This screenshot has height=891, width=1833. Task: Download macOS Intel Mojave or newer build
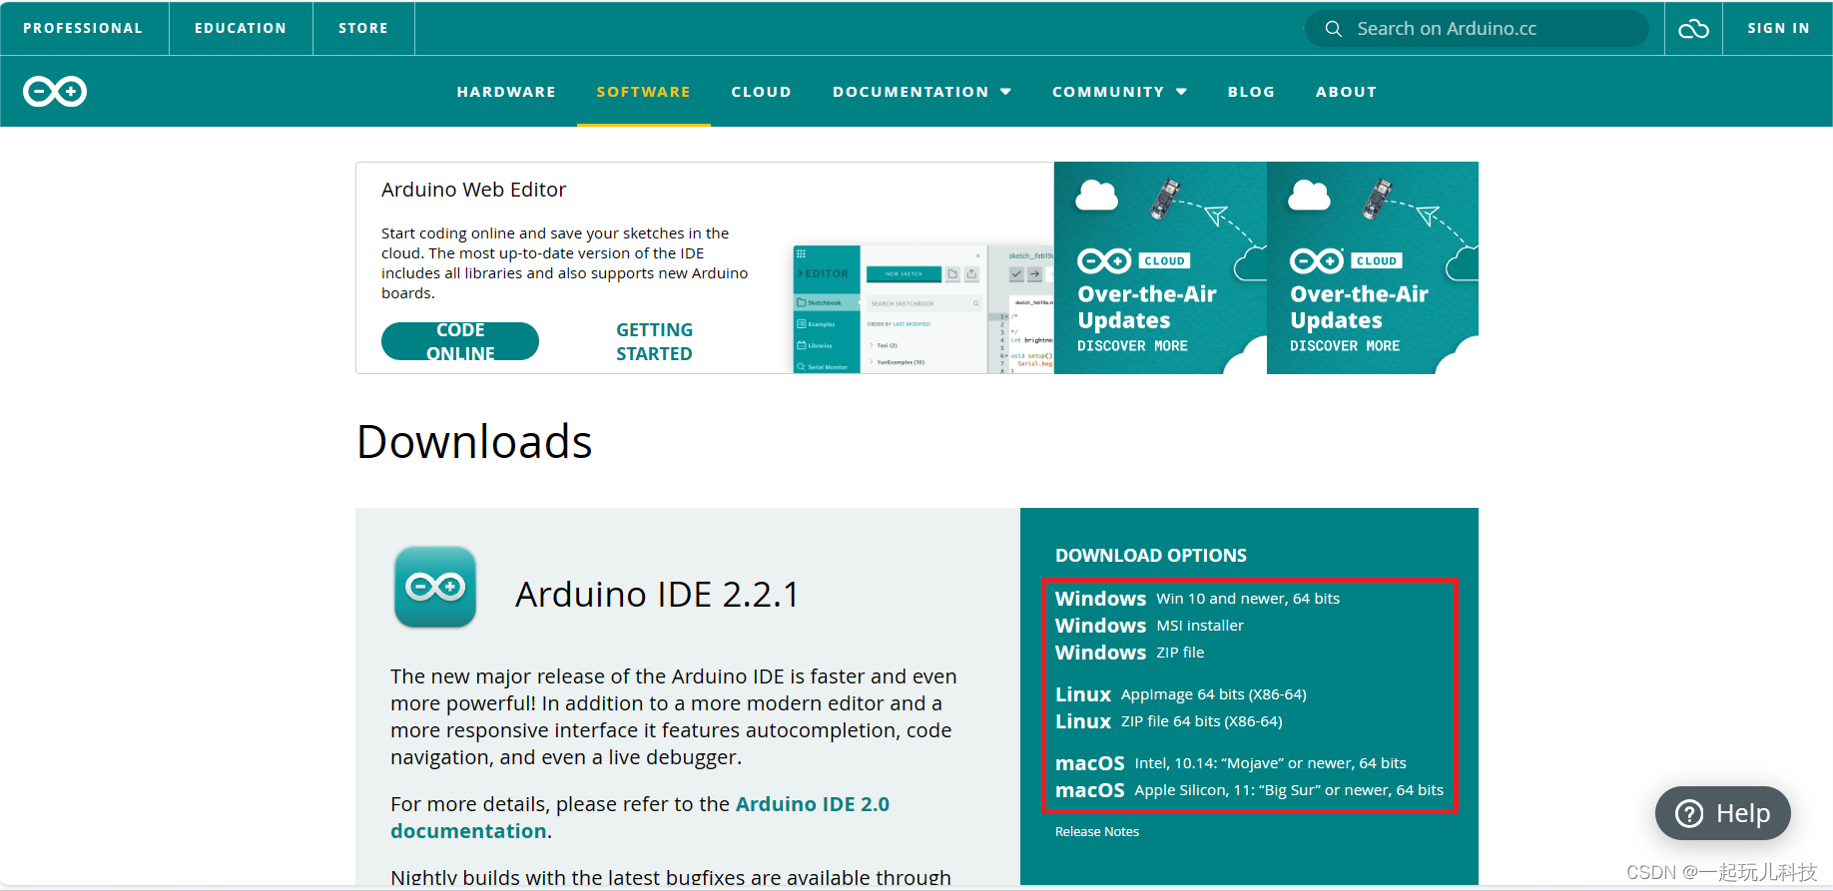coord(1230,763)
